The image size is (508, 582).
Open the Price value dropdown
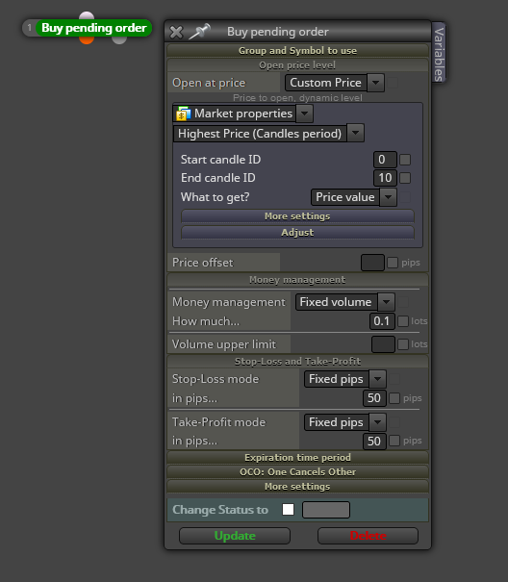click(354, 197)
